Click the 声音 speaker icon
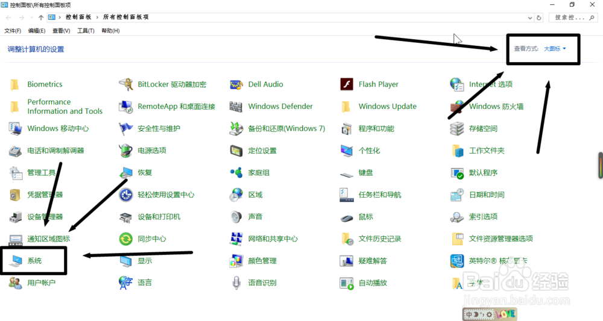The height and width of the screenshot is (321, 603). 236,217
